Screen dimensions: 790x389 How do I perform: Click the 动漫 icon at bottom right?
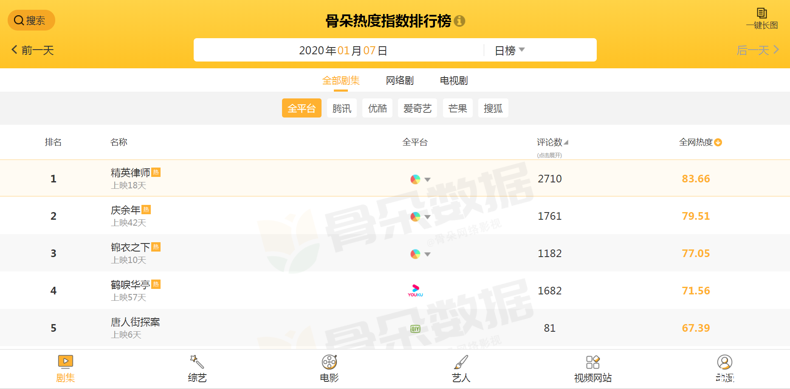click(x=725, y=363)
